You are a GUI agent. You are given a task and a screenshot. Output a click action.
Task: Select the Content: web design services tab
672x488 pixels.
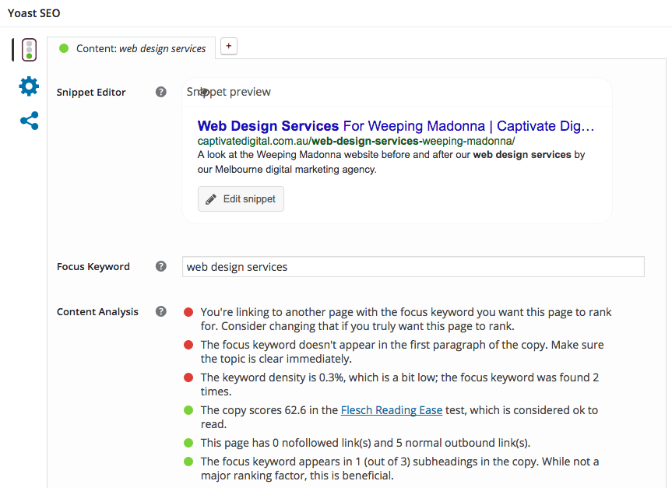point(131,48)
